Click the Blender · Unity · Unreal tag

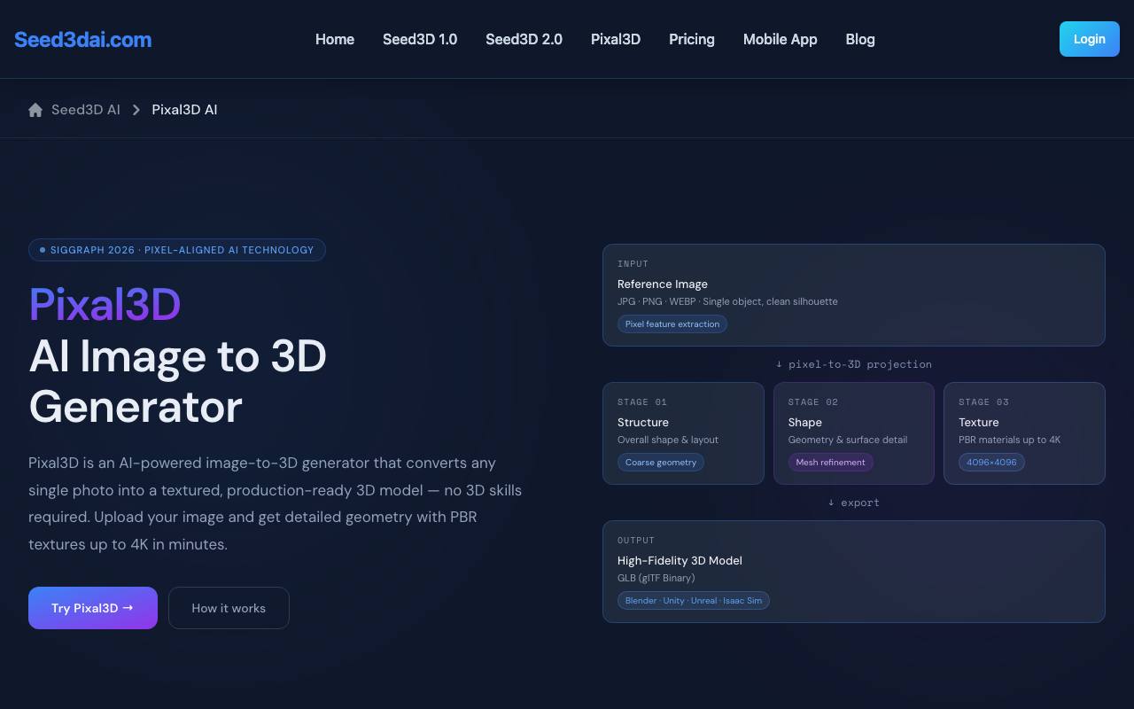694,601
